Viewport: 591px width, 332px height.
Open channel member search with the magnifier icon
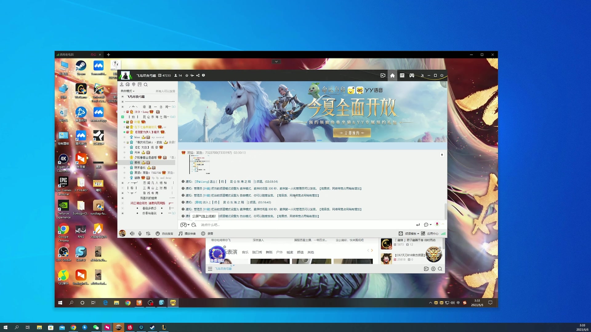[146, 85]
